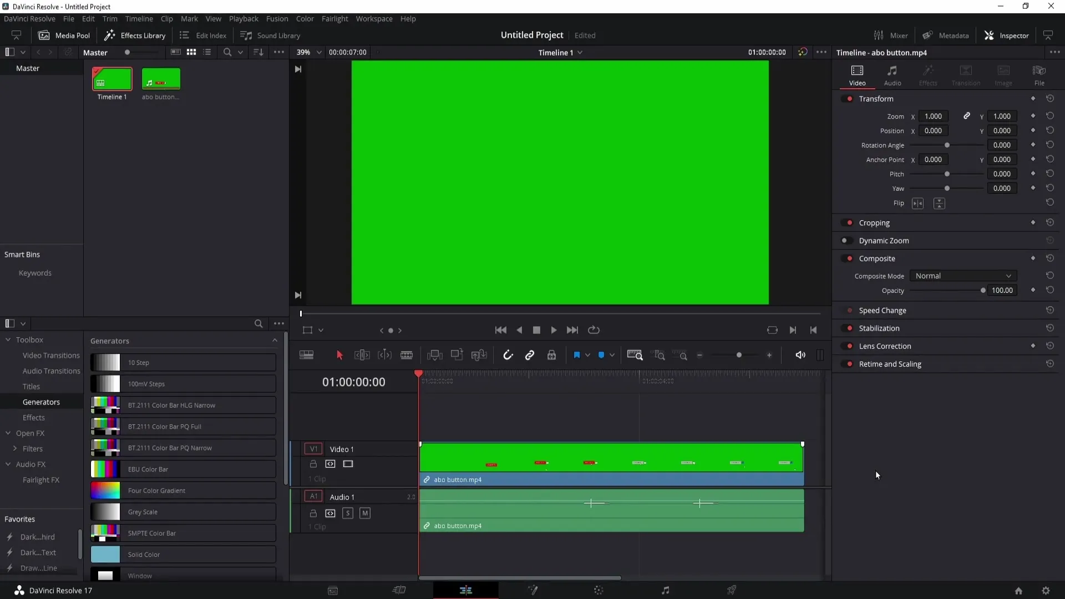
Task: Expand the Composite section in Inspector
Action: click(x=877, y=258)
